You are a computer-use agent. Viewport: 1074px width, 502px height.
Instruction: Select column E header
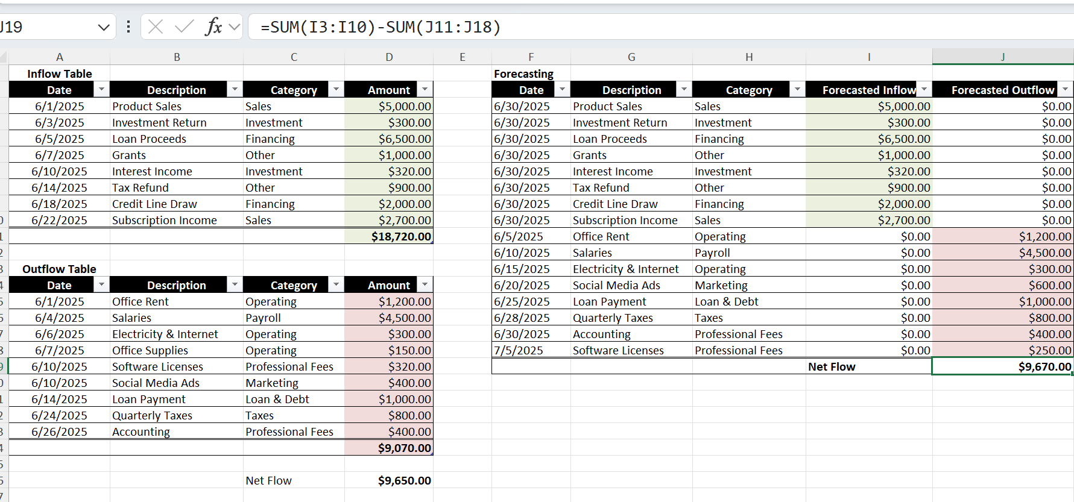coord(463,57)
